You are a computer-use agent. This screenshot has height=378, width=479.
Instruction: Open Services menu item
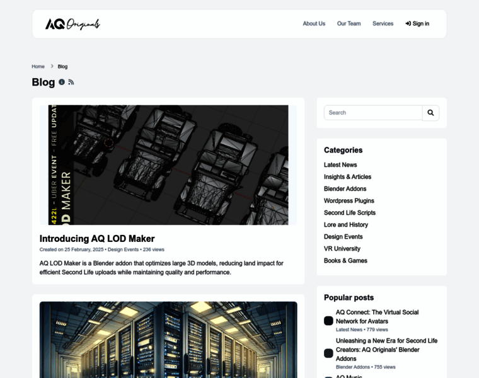pos(383,23)
